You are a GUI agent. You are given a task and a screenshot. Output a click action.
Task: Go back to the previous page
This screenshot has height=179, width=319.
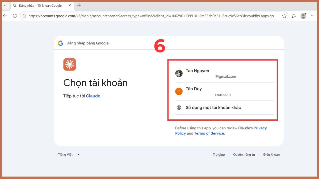pos(5,16)
